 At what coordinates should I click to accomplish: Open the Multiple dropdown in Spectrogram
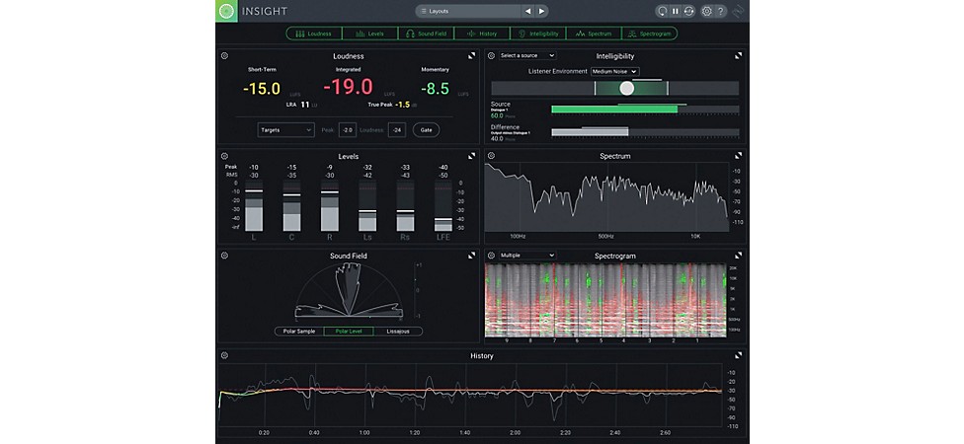tap(526, 255)
